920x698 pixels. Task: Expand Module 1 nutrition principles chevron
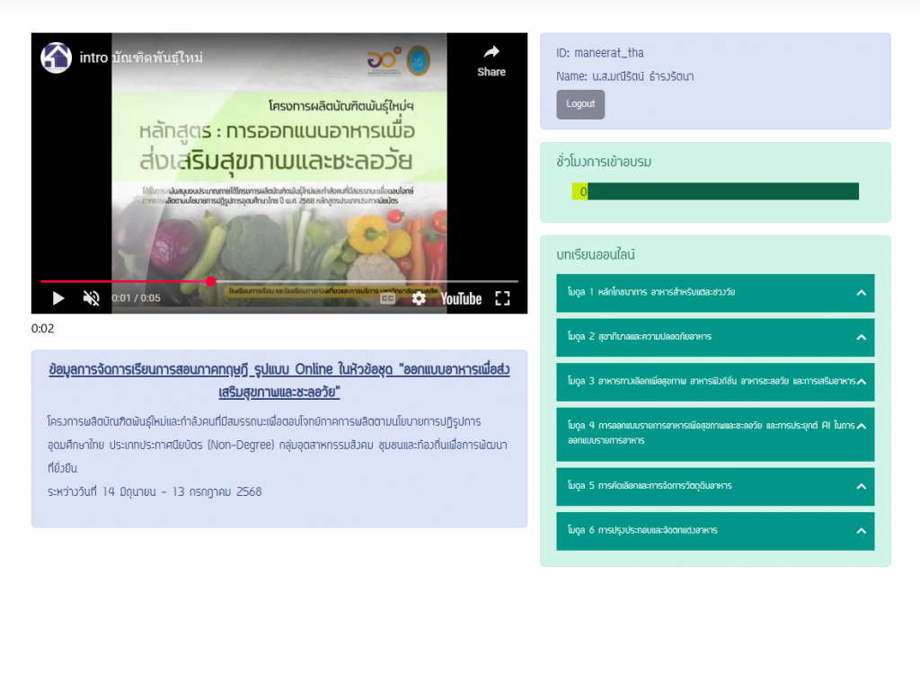(861, 293)
